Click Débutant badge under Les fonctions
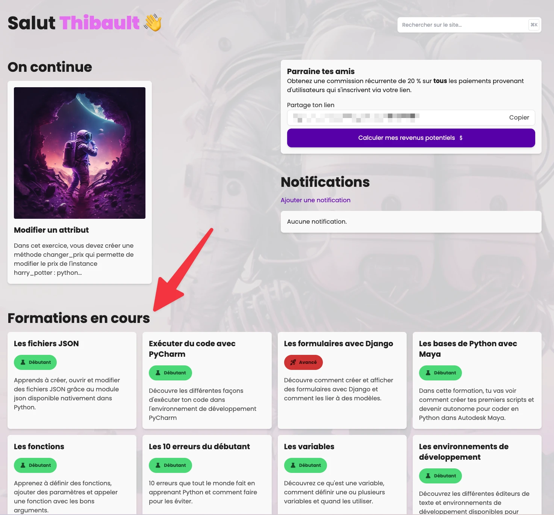Image resolution: width=554 pixels, height=515 pixels. point(35,465)
